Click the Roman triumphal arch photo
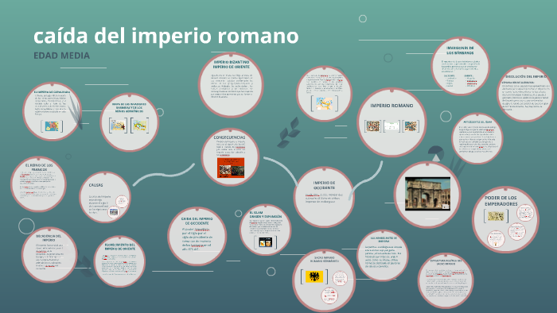557x313 pixels. (428, 194)
